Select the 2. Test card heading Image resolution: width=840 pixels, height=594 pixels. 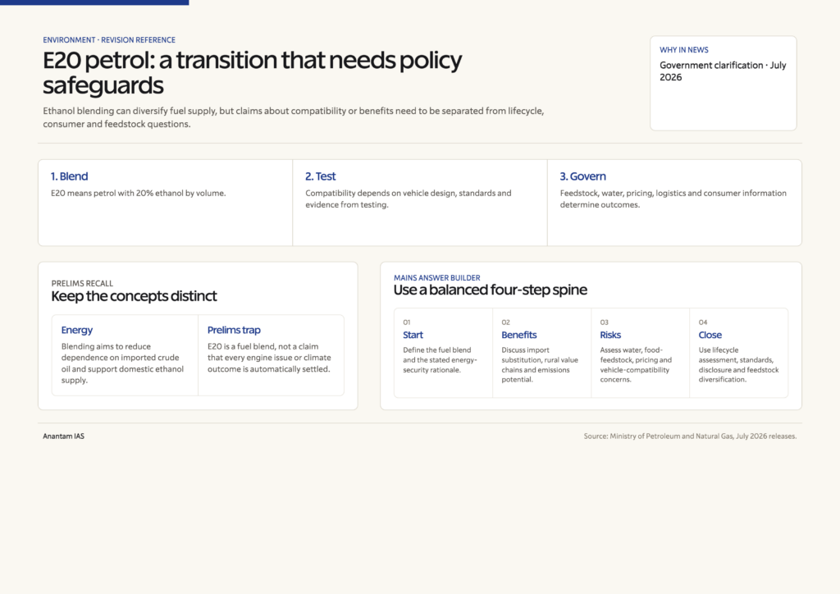pos(321,176)
